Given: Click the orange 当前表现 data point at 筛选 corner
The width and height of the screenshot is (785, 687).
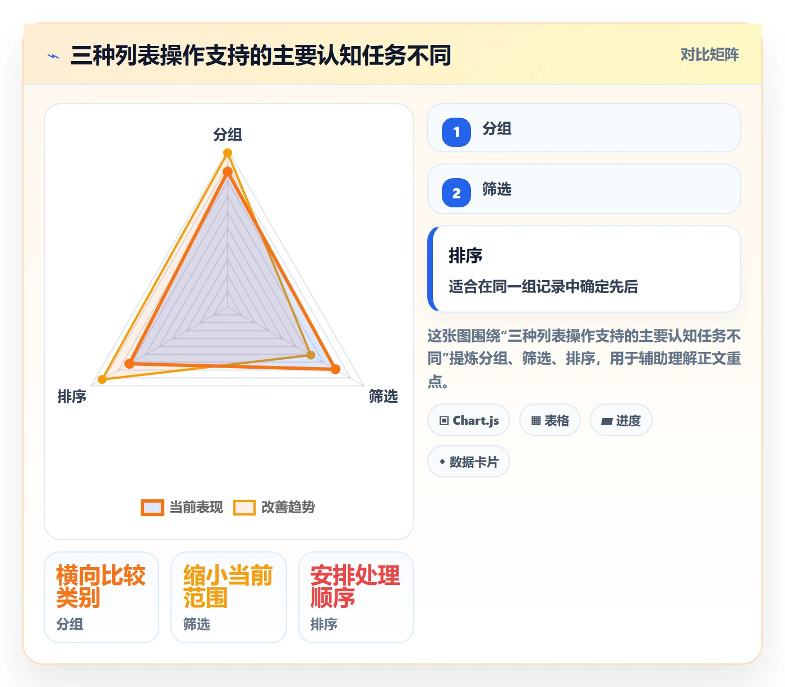Looking at the screenshot, I should point(335,369).
